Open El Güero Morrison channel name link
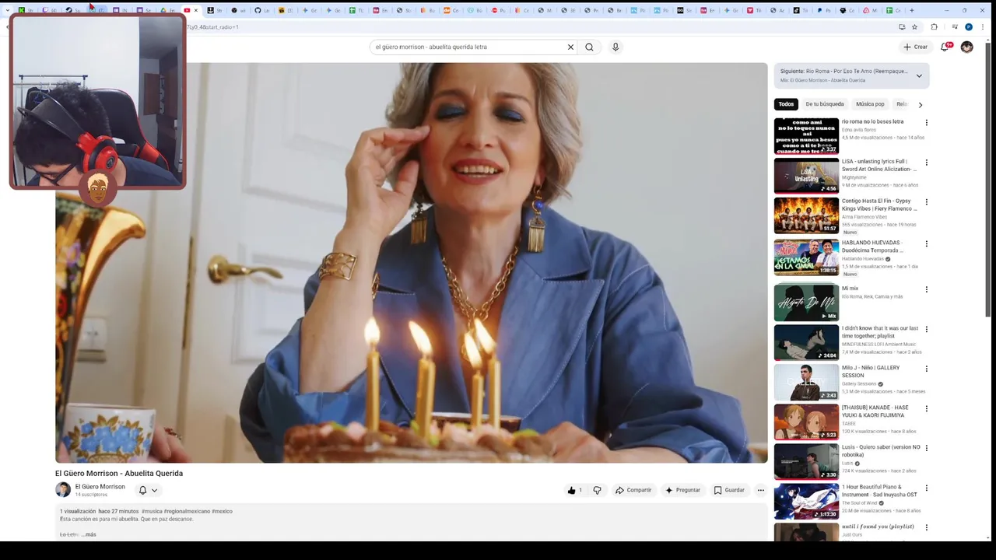 pyautogui.click(x=100, y=486)
